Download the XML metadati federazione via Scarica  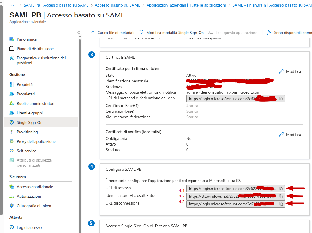[192, 117]
